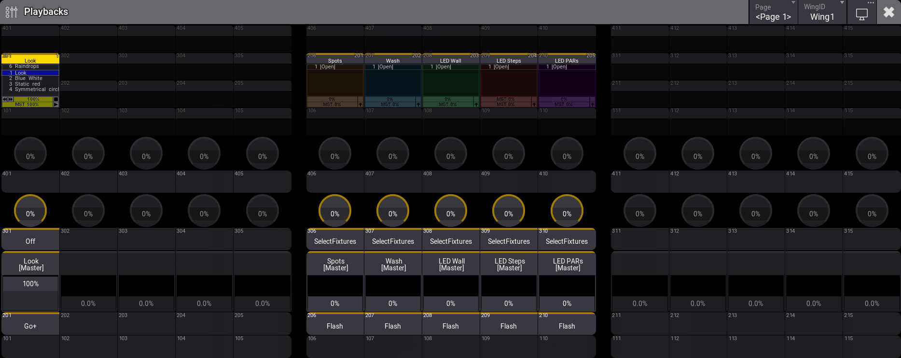Click the up arrow in LED PARs playback
Screen dimensions: 901x358
pyautogui.click(x=592, y=105)
